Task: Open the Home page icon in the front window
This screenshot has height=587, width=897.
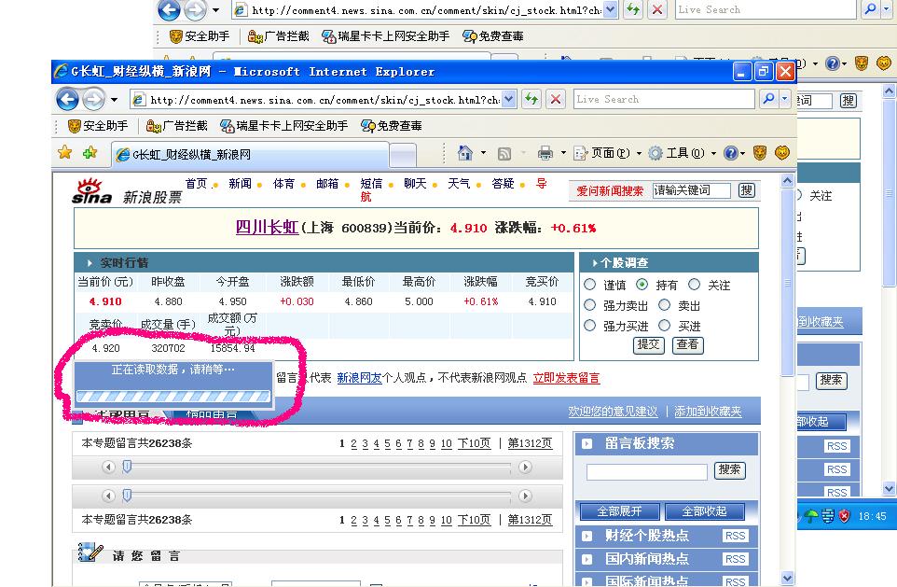Action: click(465, 153)
